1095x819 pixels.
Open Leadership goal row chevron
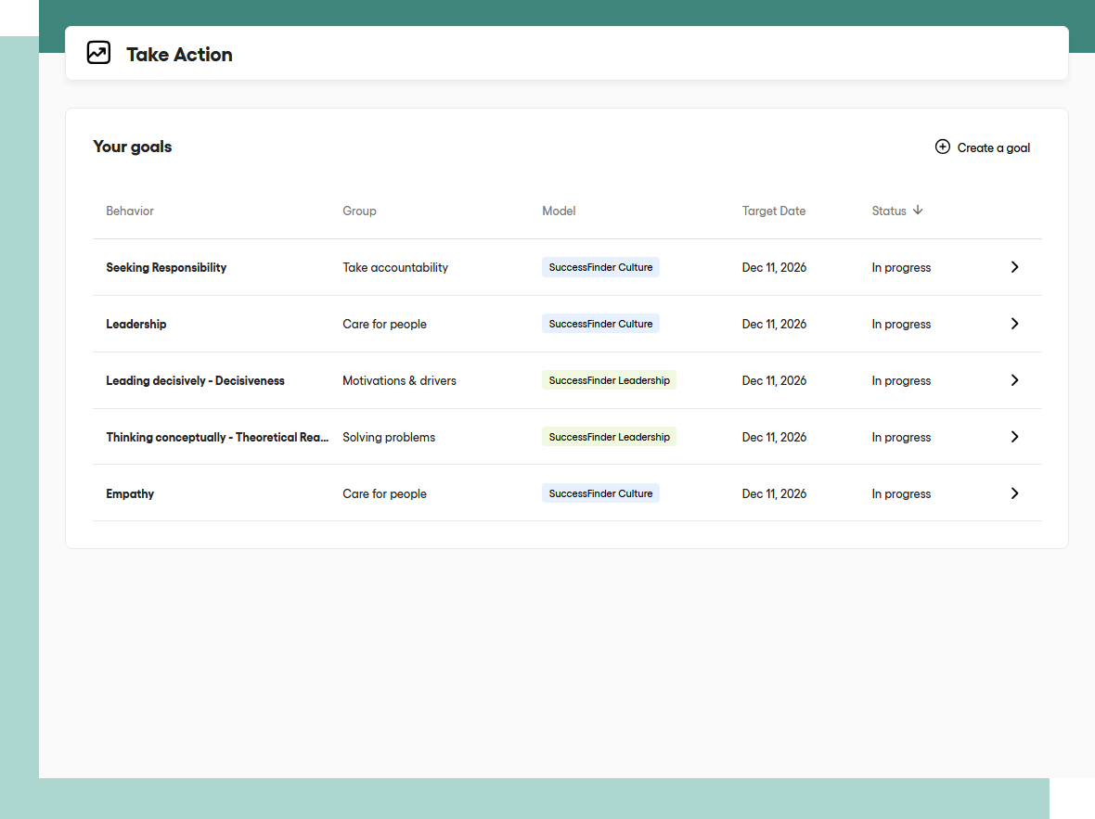point(1014,324)
